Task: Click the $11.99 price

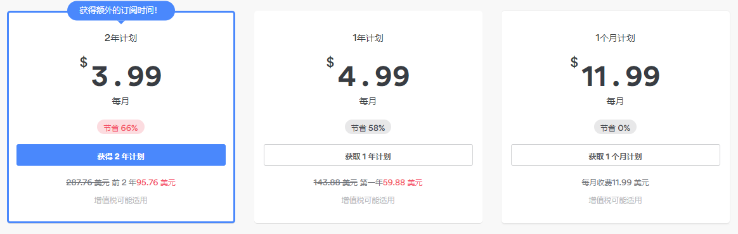Action: [x=615, y=73]
